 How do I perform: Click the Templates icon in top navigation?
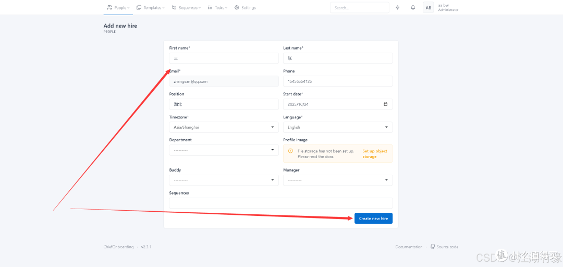point(139,7)
